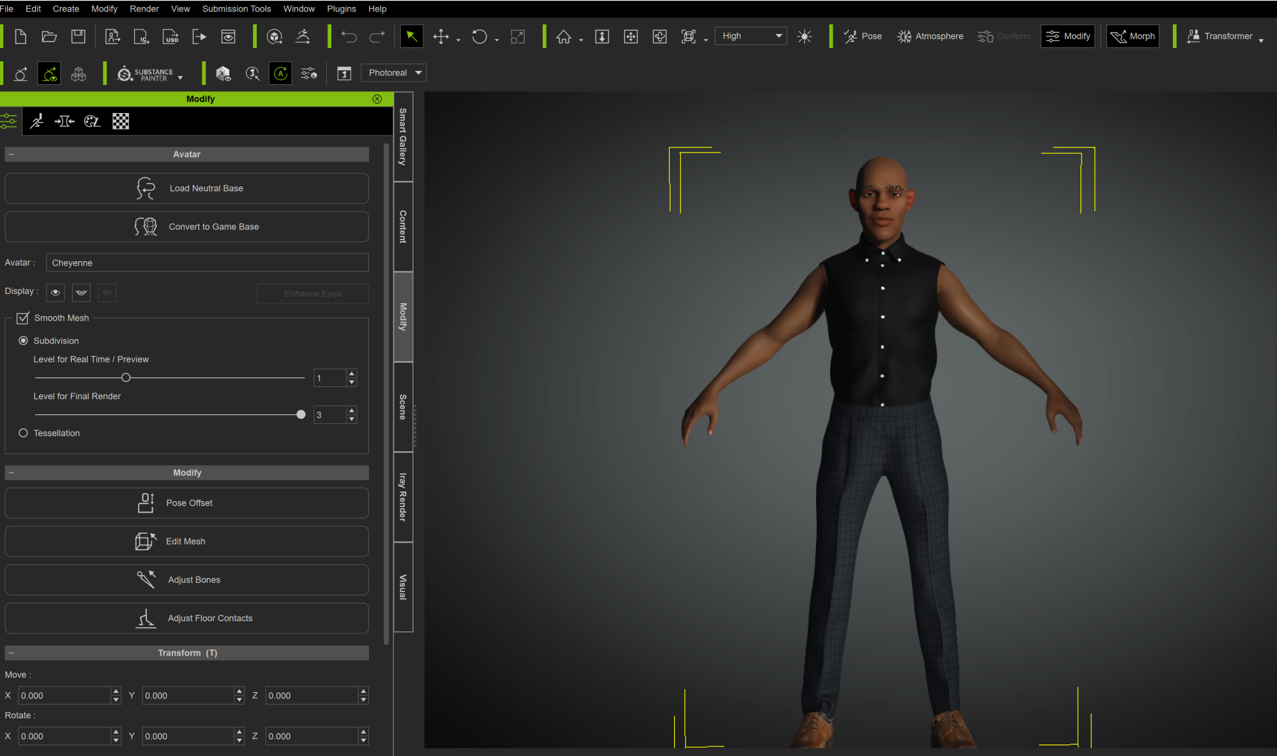Open Pose mode in toolbar

coord(863,36)
